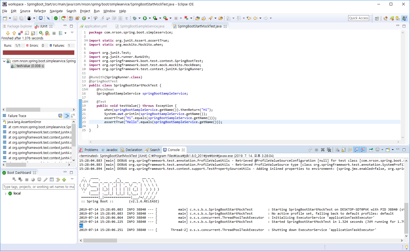Viewport: 410px width, 251px height.
Task: Toggle Scroll Lock in Console toolbar
Action: point(344,150)
